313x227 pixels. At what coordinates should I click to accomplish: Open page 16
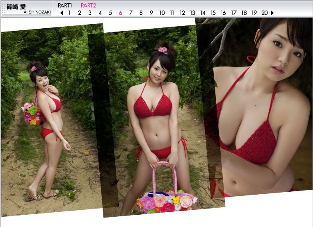224,13
